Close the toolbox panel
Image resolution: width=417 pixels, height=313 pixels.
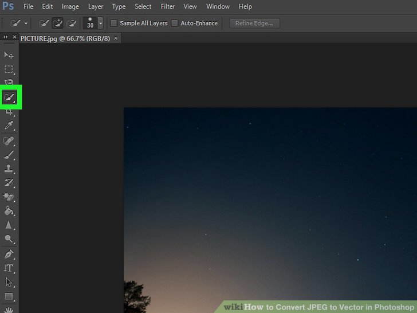(x=15, y=37)
